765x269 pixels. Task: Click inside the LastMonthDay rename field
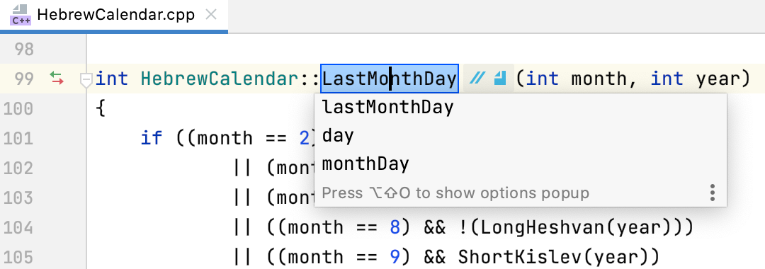[390, 79]
